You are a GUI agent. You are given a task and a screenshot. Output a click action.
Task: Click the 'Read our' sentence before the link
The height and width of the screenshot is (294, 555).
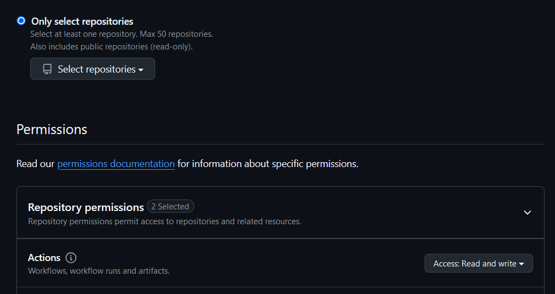click(x=35, y=164)
